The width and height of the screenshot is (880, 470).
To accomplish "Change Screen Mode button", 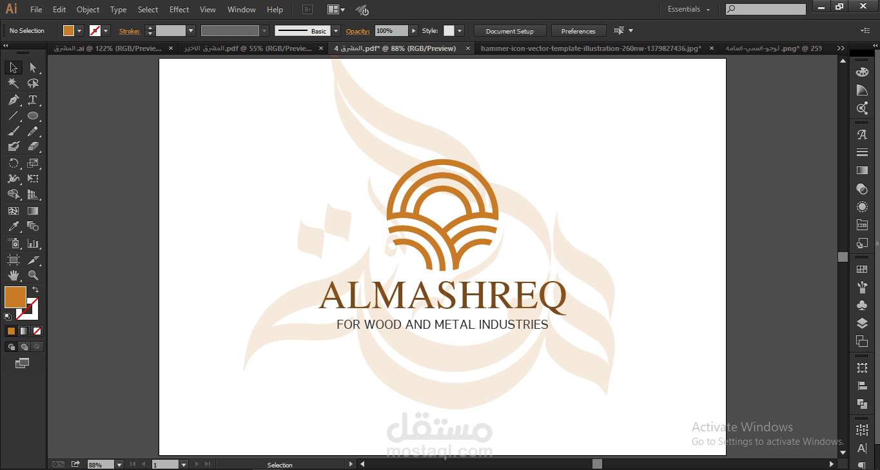I will 23,364.
